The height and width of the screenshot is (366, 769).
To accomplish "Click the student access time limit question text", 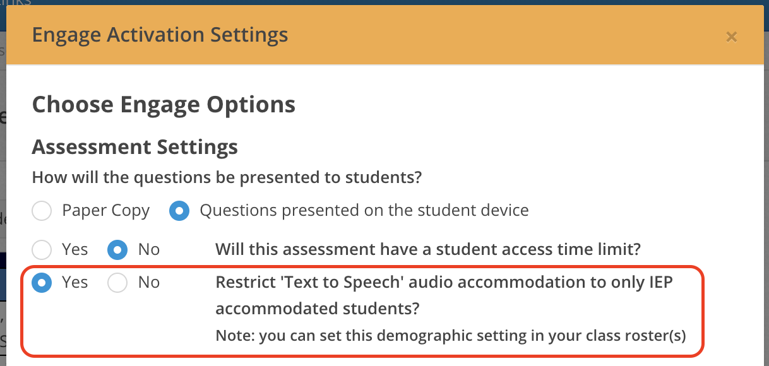I will (428, 250).
